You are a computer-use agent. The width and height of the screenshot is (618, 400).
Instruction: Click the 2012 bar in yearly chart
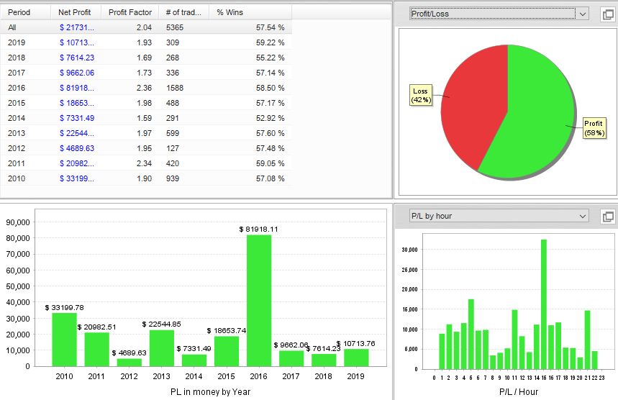pyautogui.click(x=129, y=363)
